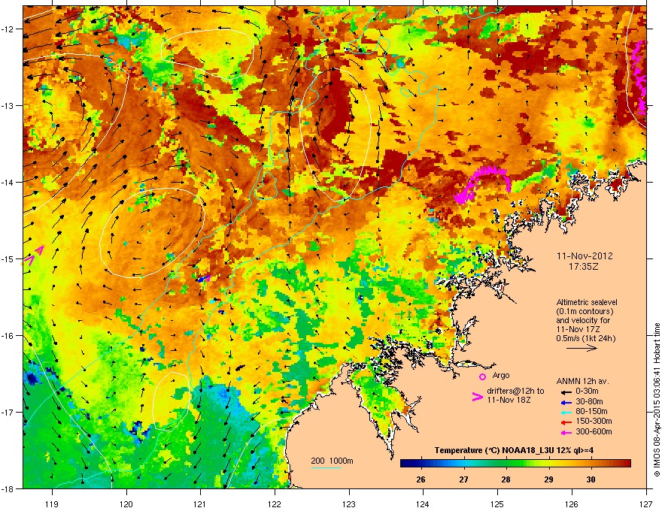The width and height of the screenshot is (662, 511).
Task: Click the vertical IMOS copyright timestamp text
Action: [657, 400]
